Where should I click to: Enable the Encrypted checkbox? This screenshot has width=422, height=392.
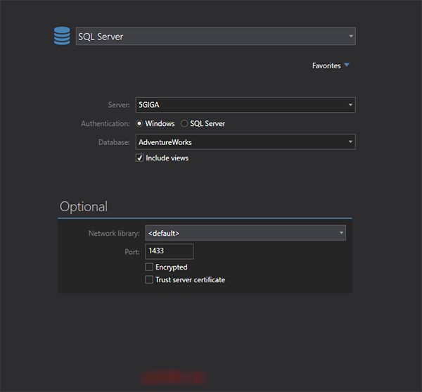coord(149,267)
